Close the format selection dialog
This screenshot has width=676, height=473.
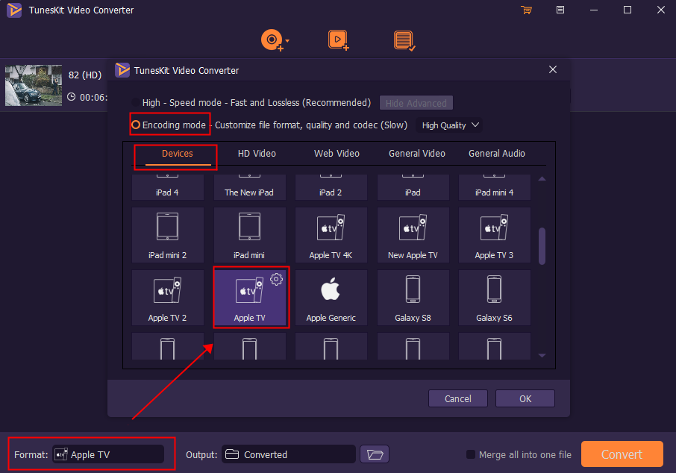point(553,70)
